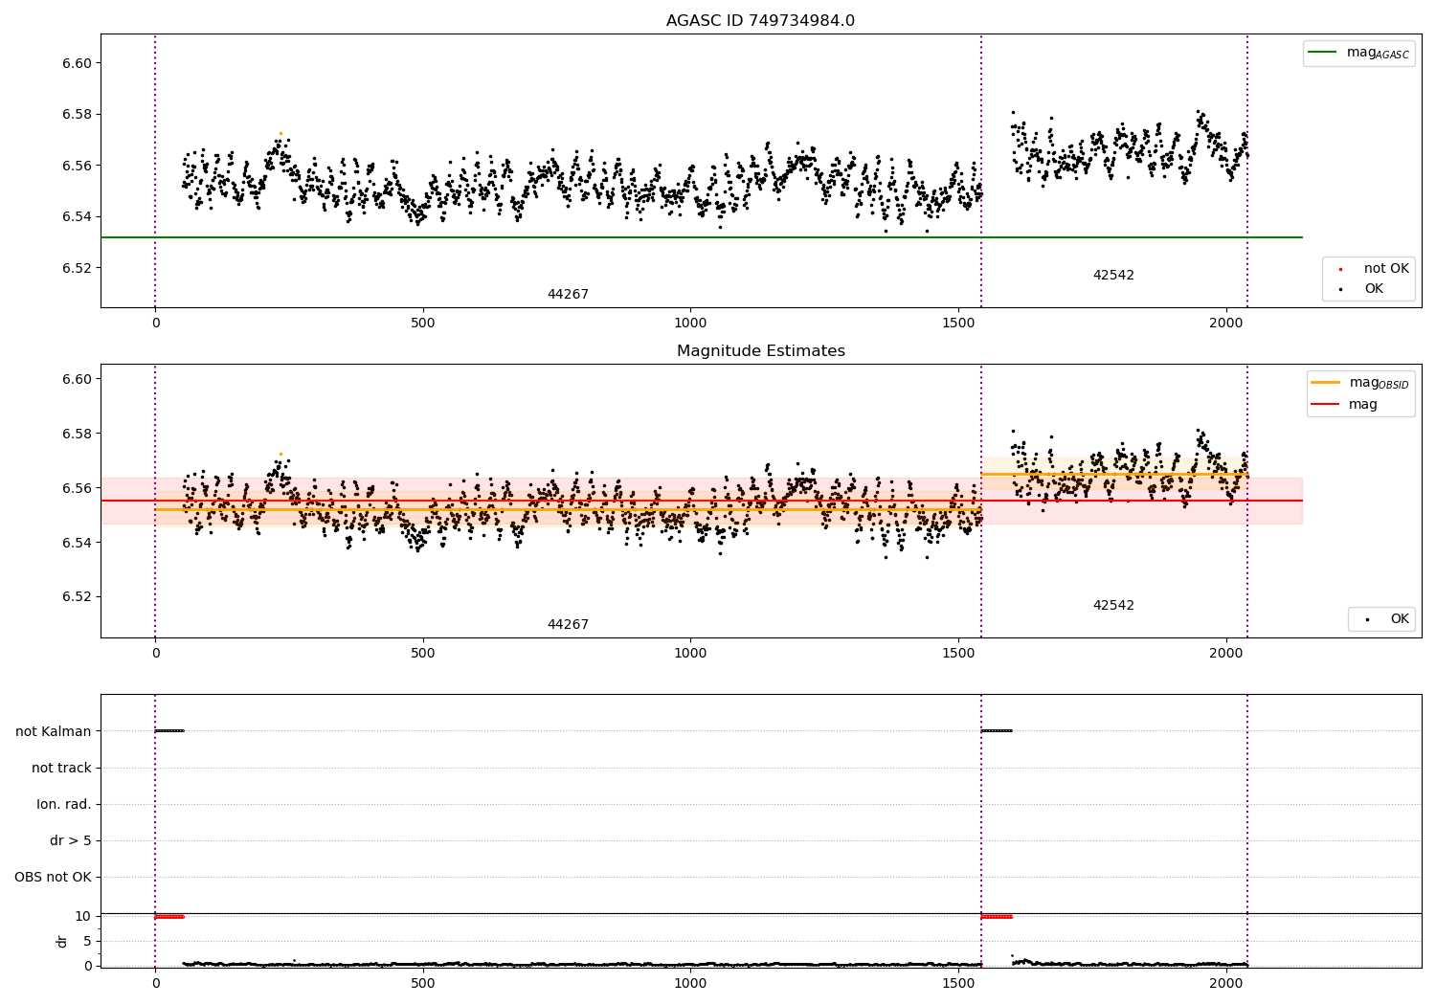
Task: Click the 1000 x-tick of the top plot
Action: (690, 323)
